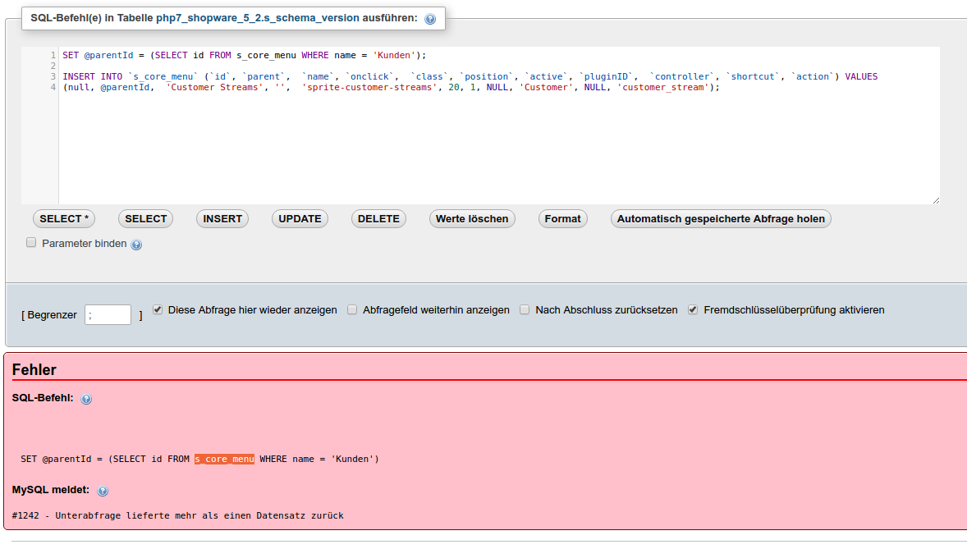Click the MySQL meldet label
The height and width of the screenshot is (549, 967).
click(51, 490)
